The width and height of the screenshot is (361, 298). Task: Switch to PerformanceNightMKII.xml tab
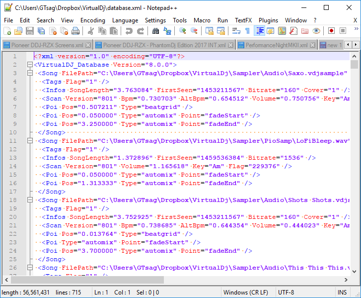pos(272,45)
